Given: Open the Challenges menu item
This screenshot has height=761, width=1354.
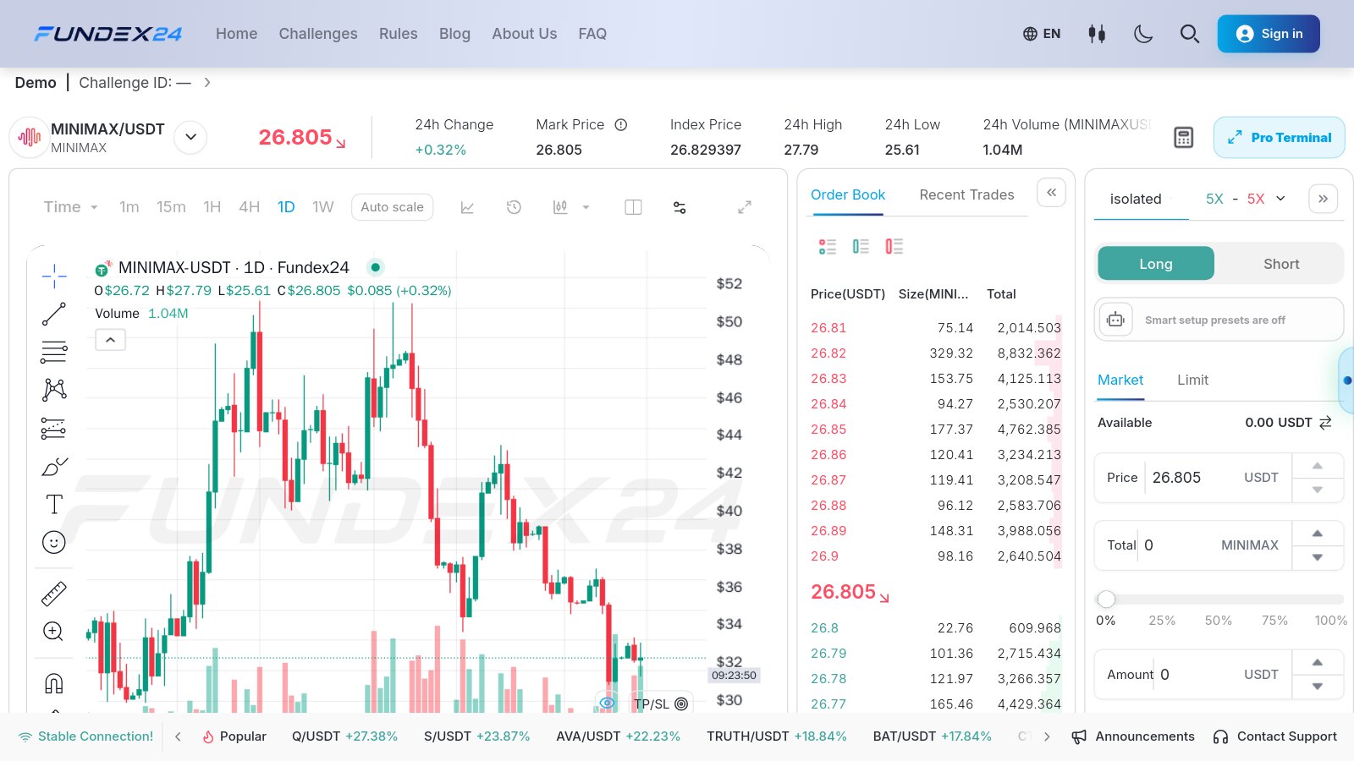Looking at the screenshot, I should pos(318,34).
